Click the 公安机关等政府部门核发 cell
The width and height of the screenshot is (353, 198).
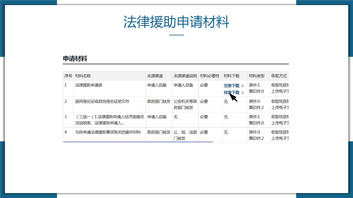point(185,105)
